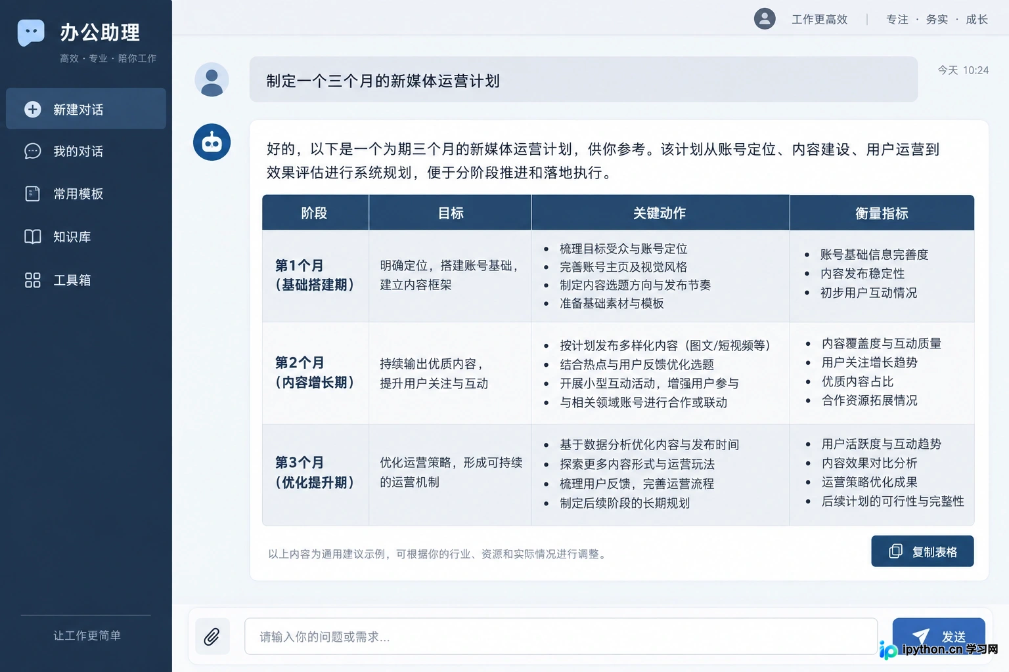The image size is (1009, 672).
Task: Click the paper plane icon on 发送
Action: coord(921,636)
